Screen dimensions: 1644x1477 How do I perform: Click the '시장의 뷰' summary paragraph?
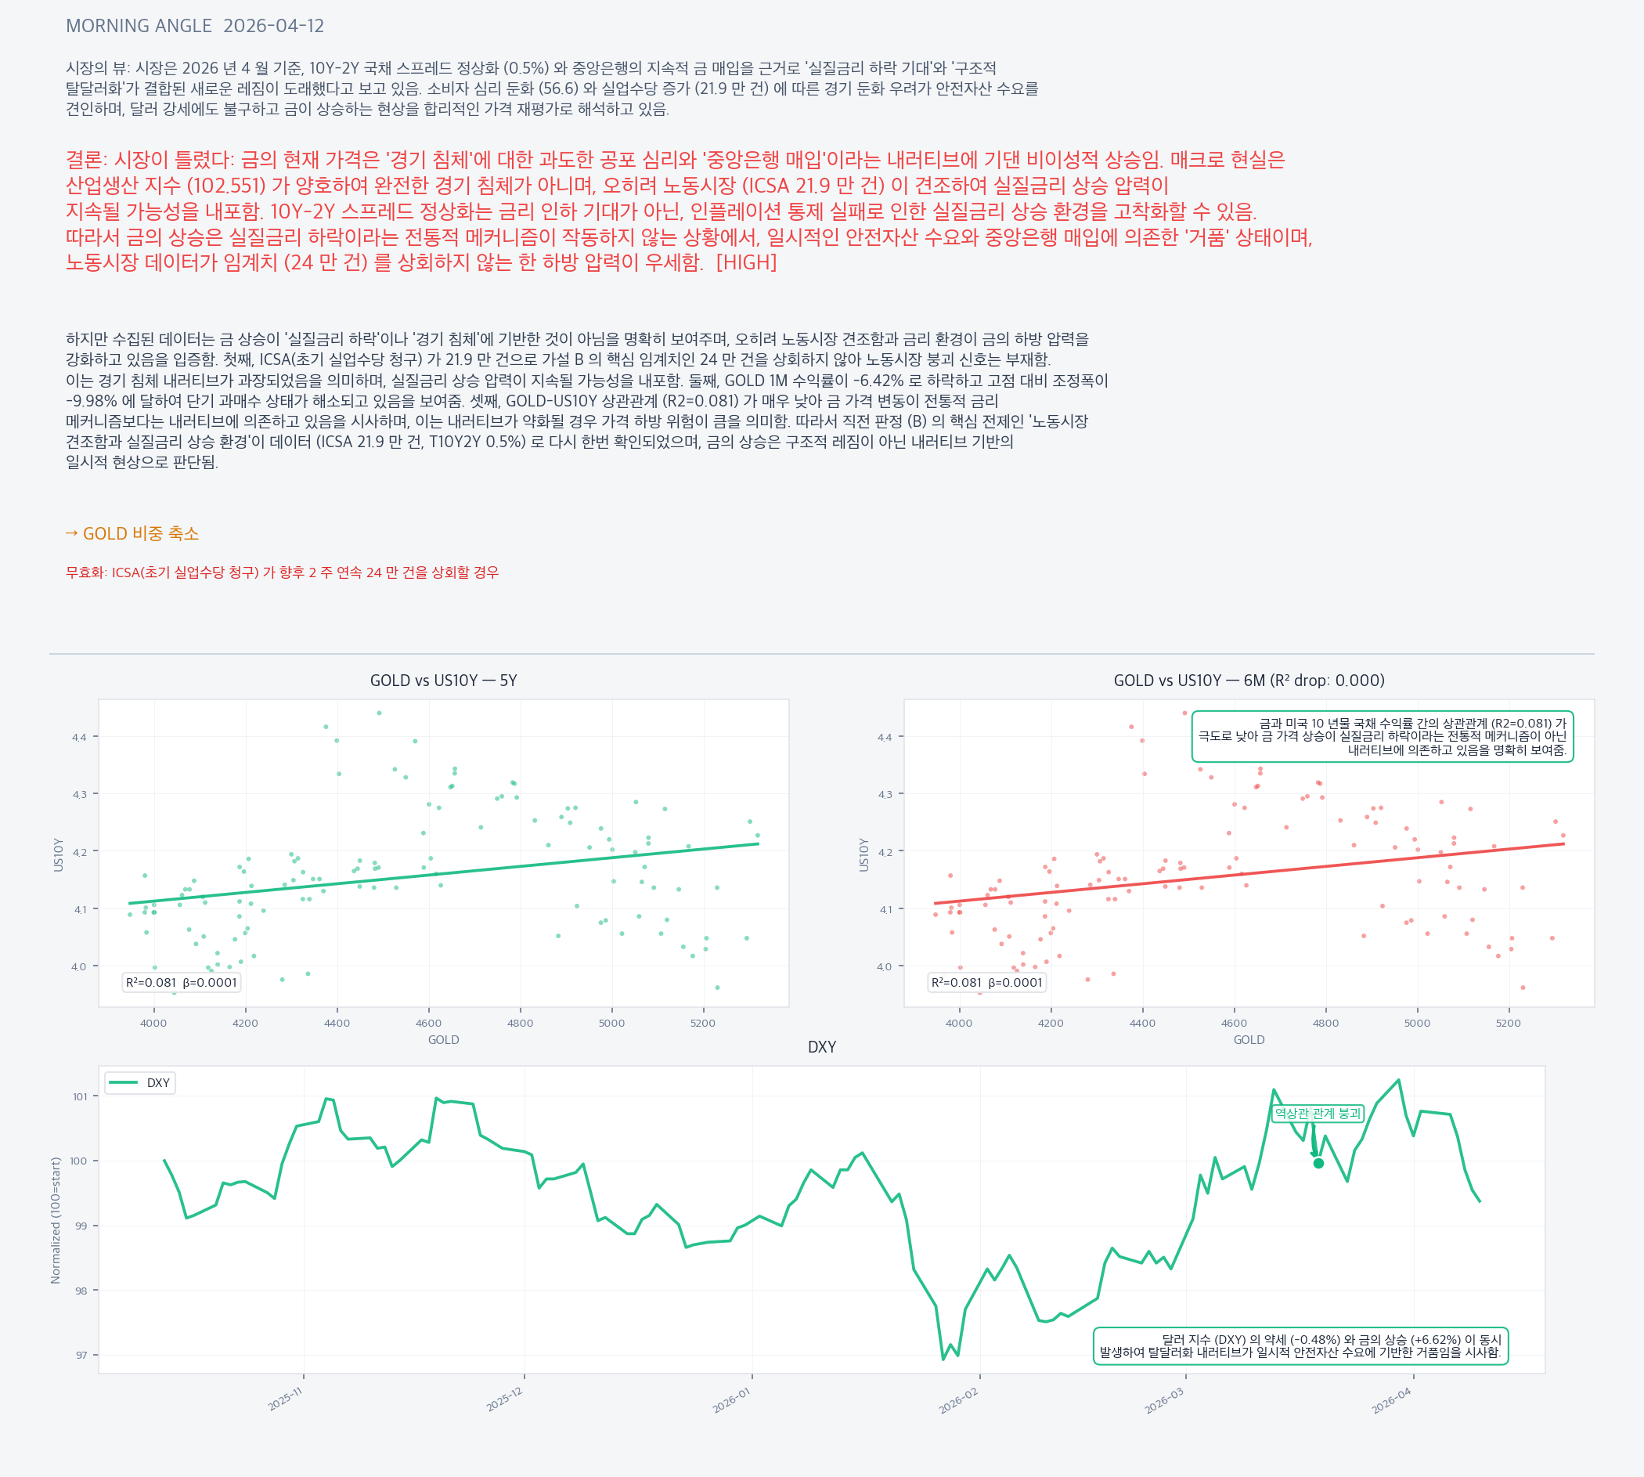(551, 88)
